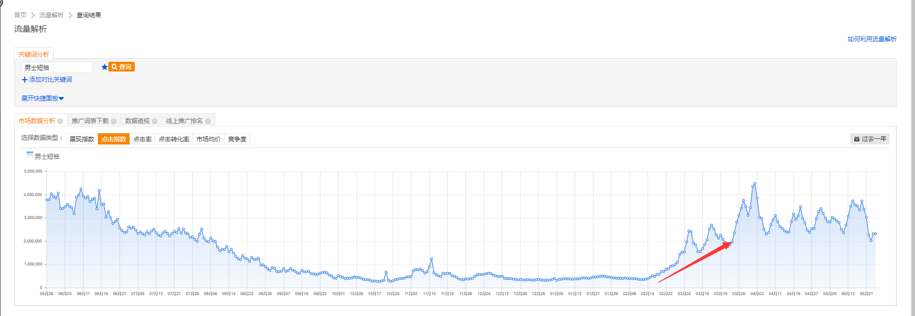
Task: Click help icon beside 数据透视 tab
Action: coord(155,121)
